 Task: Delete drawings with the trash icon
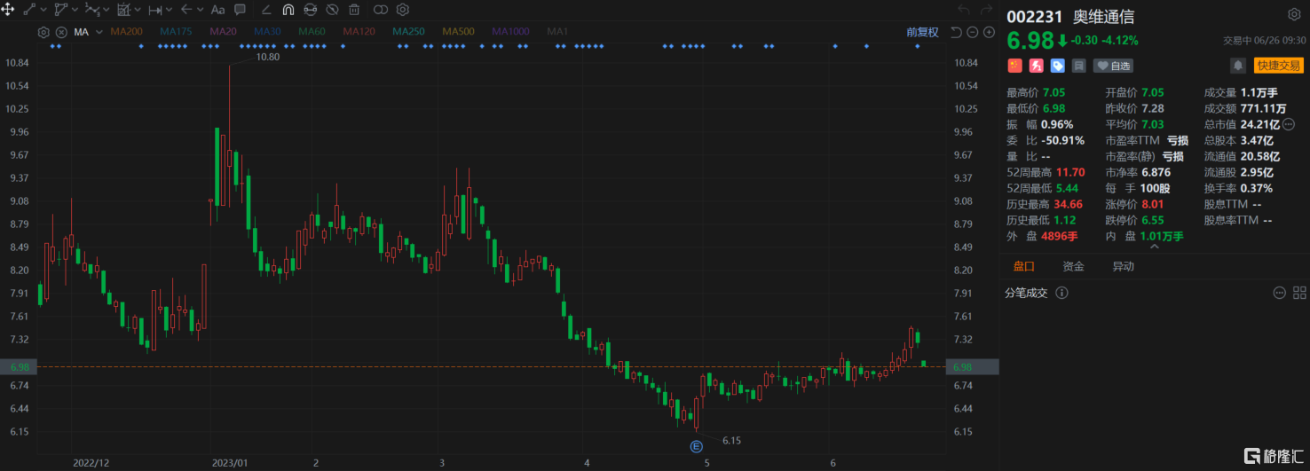(x=354, y=10)
